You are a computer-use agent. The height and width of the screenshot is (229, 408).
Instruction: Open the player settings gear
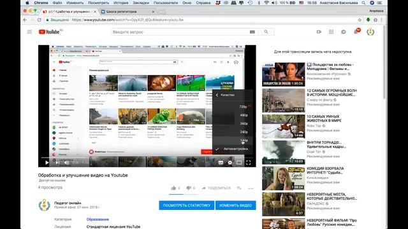(x=229, y=163)
